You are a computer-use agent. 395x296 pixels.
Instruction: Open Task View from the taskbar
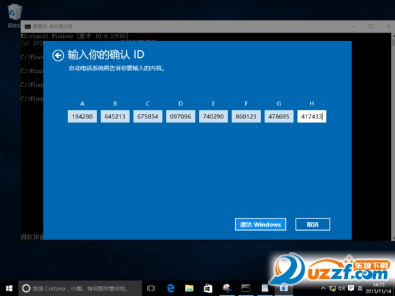151,289
